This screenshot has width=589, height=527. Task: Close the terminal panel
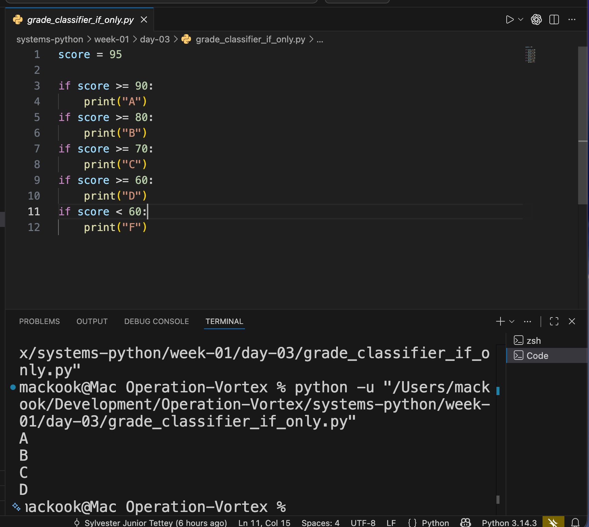pyautogui.click(x=572, y=321)
